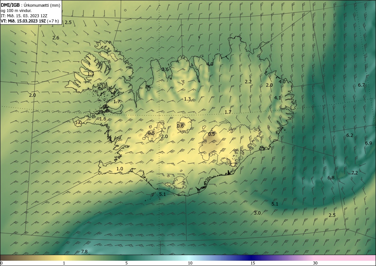The width and height of the screenshot is (376, 266).
Task: Click the 3.6 value on the map
Action: pyautogui.click(x=165, y=69)
